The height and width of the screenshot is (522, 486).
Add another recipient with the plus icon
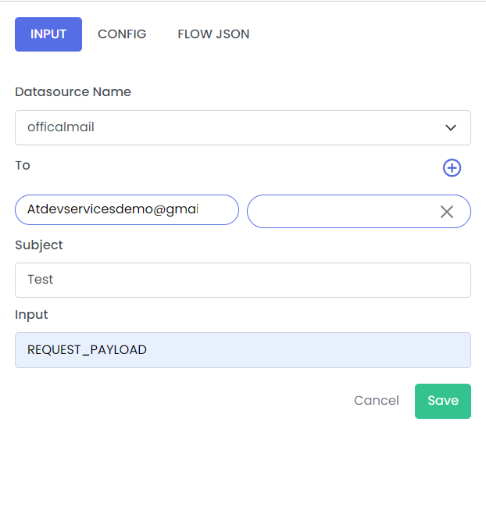[x=452, y=168]
